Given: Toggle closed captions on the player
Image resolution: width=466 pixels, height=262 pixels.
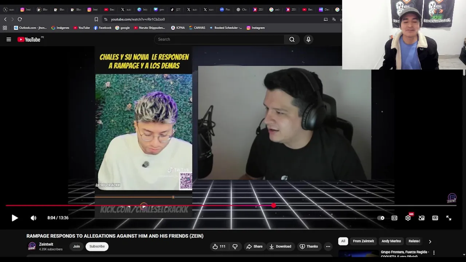Looking at the screenshot, I should click(394, 218).
